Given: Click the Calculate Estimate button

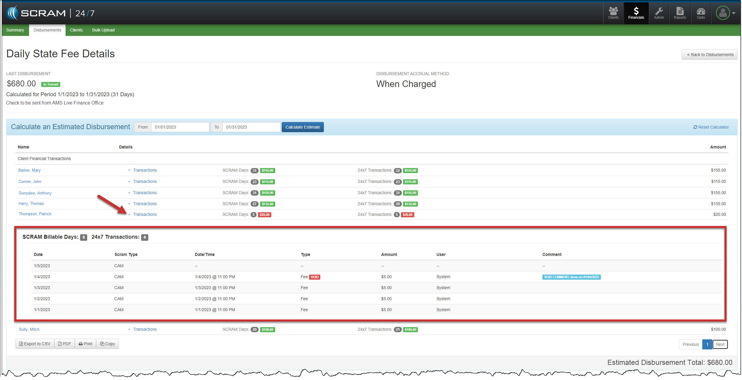Looking at the screenshot, I should click(x=302, y=127).
